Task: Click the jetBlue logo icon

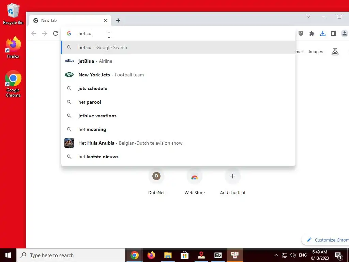Action: [x=69, y=61]
